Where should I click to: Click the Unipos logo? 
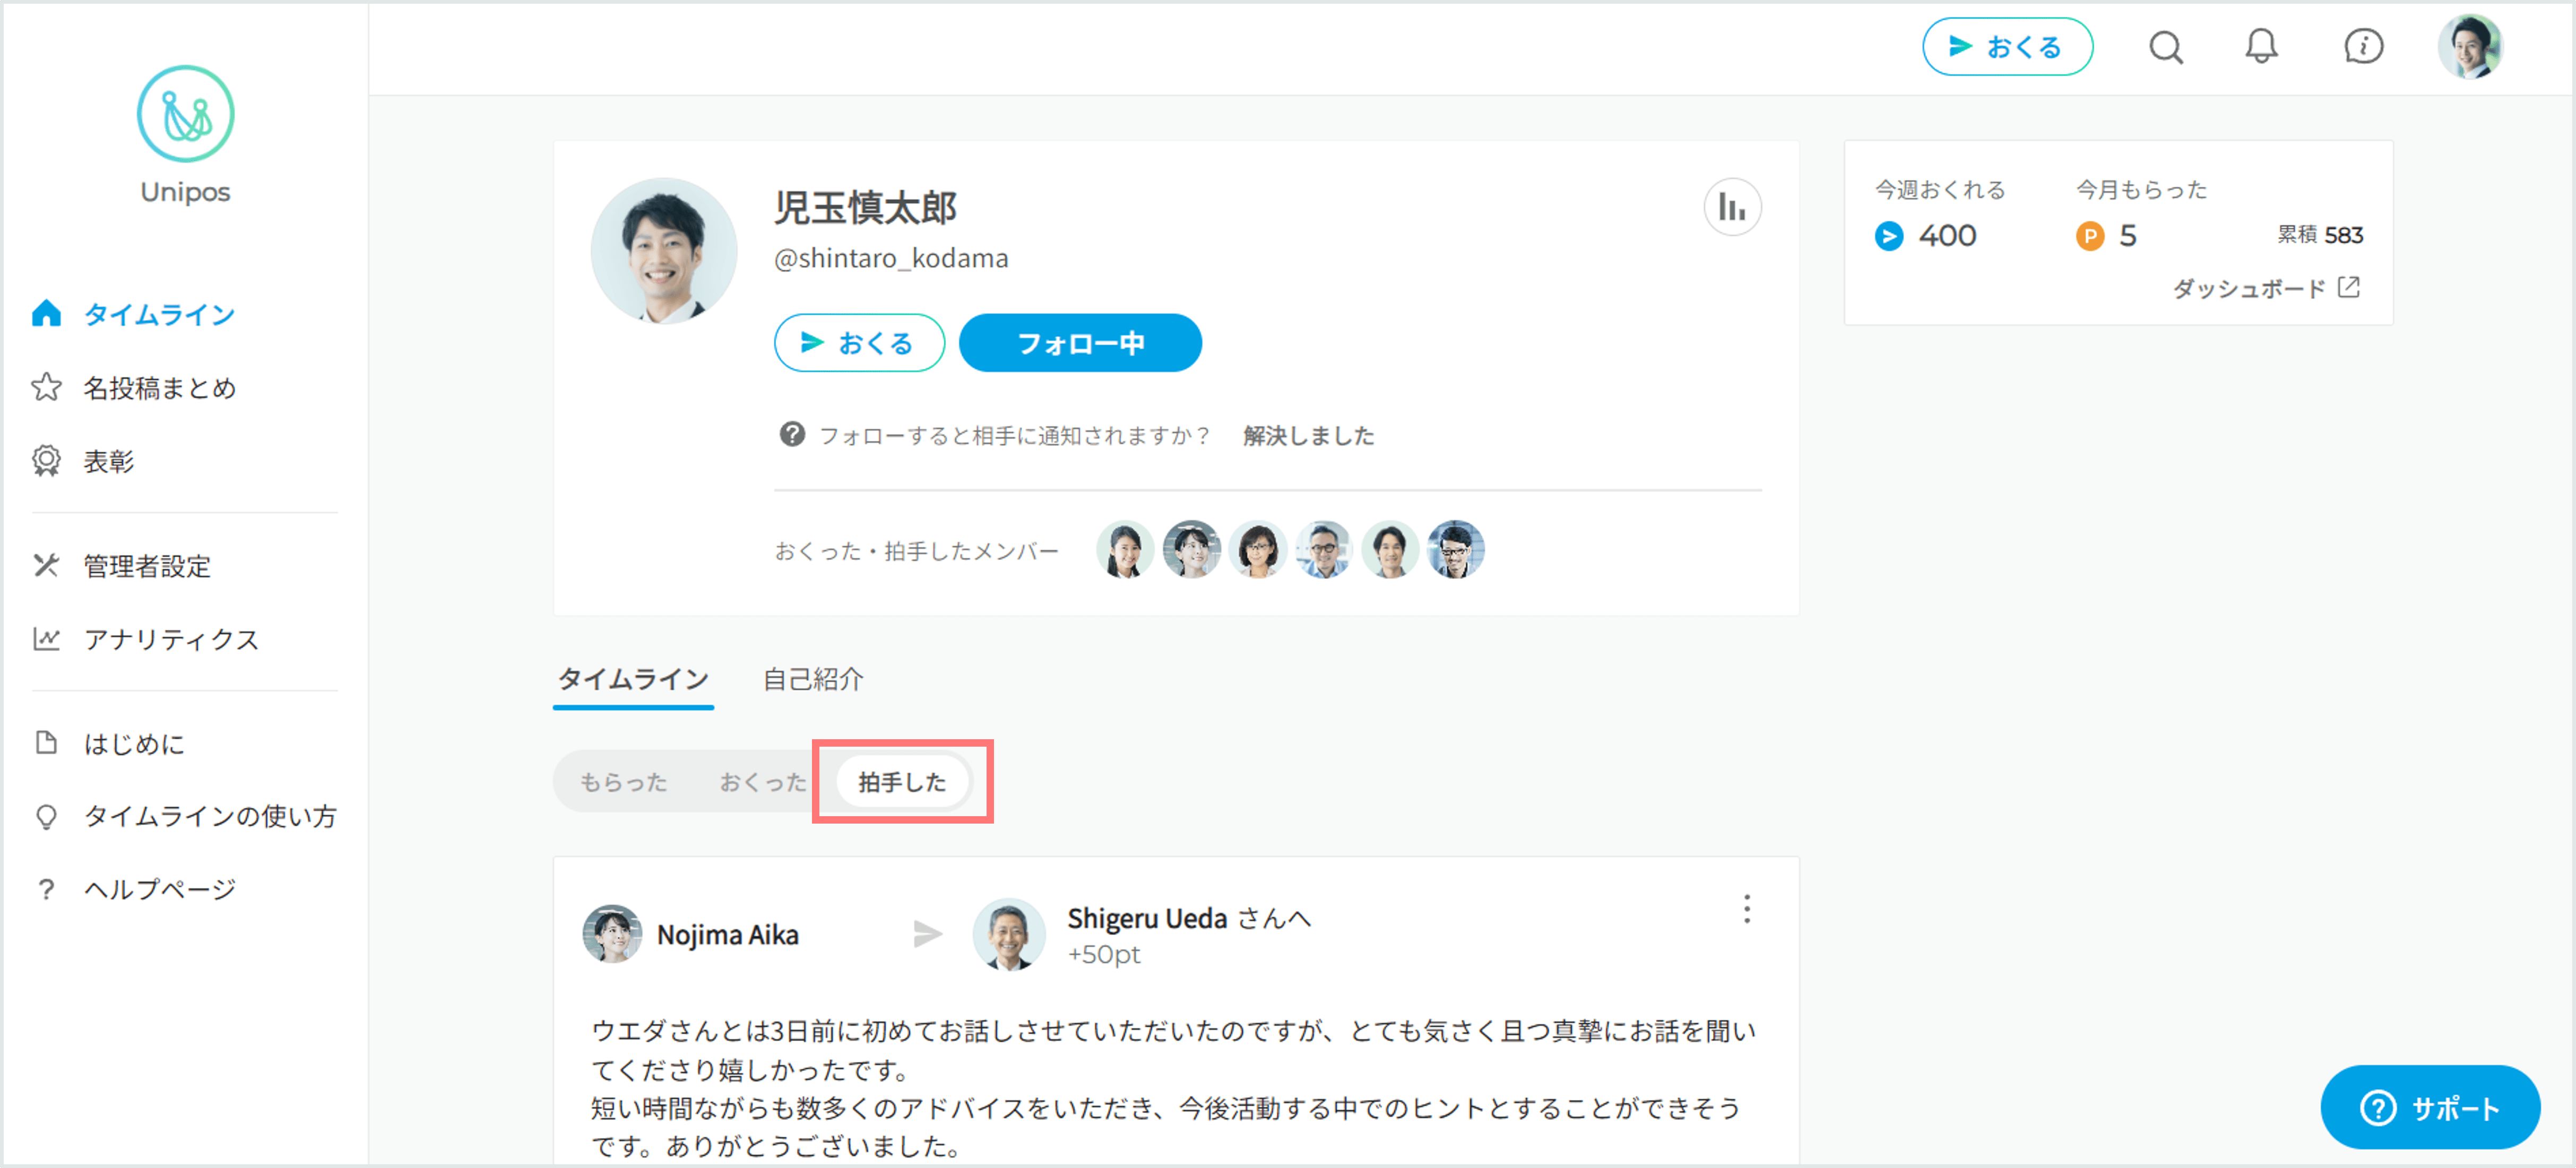185,135
